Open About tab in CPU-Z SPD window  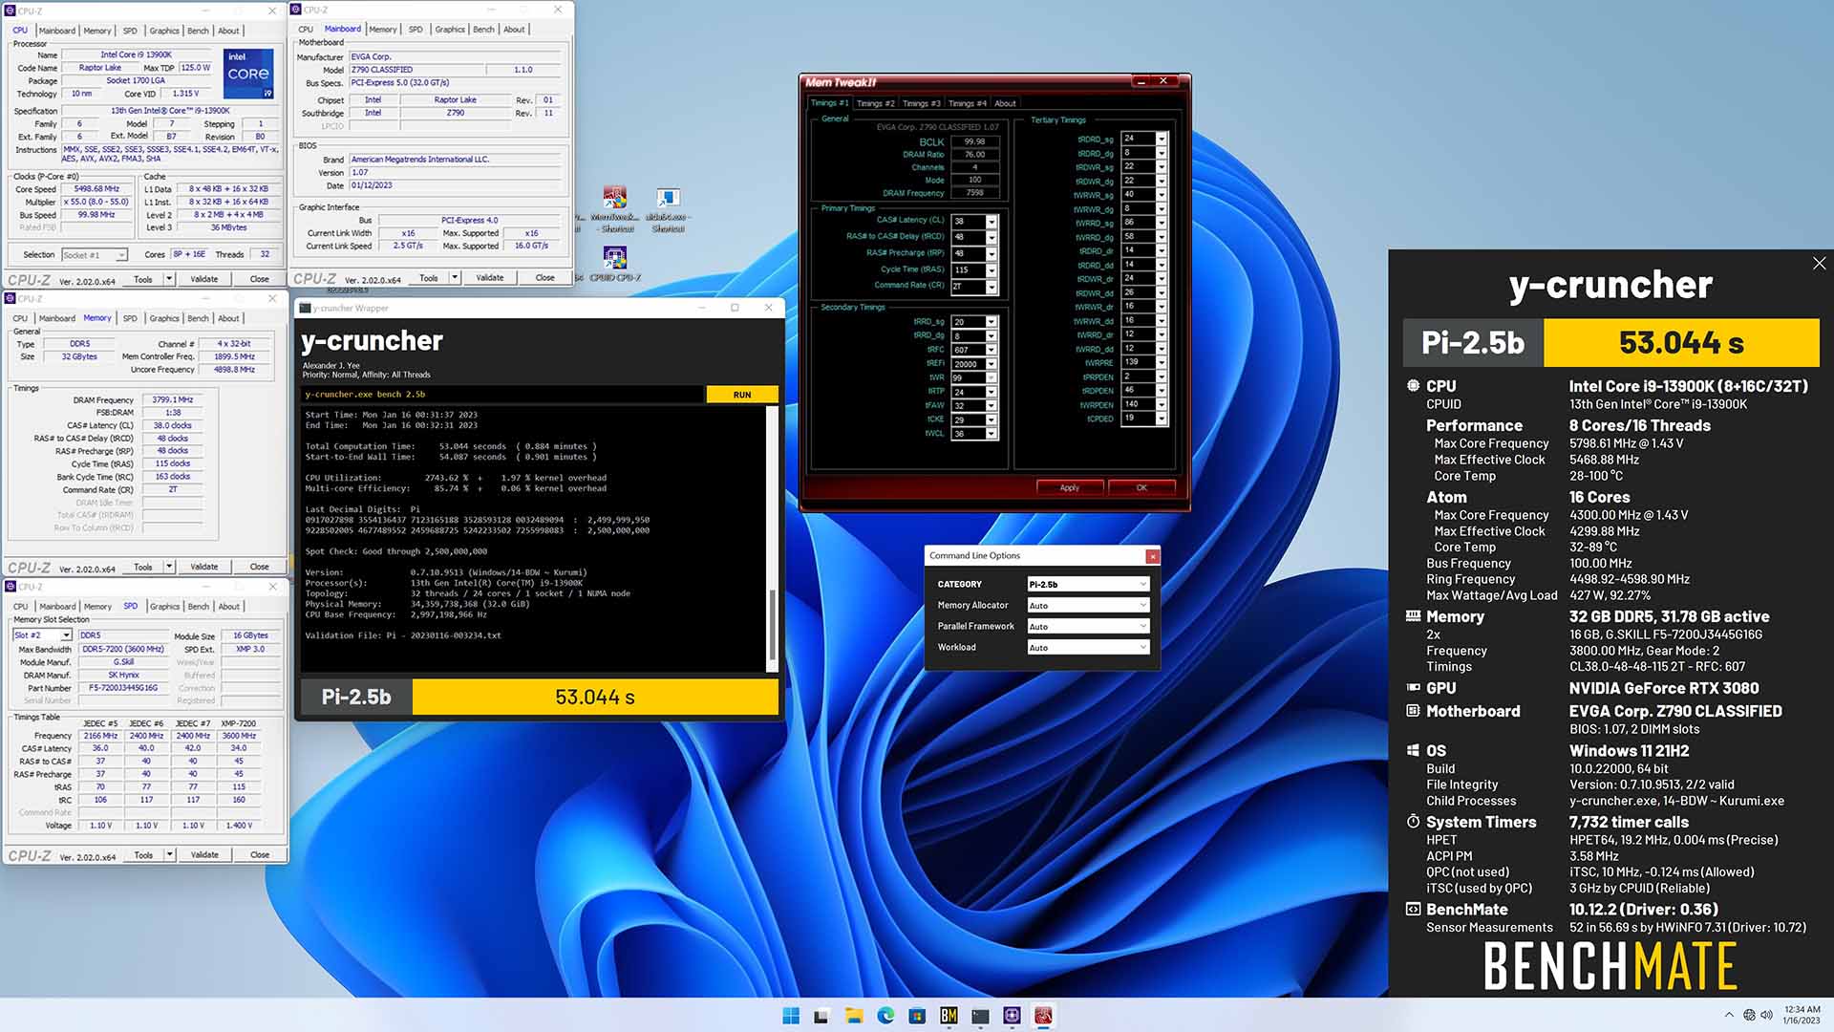tap(228, 607)
